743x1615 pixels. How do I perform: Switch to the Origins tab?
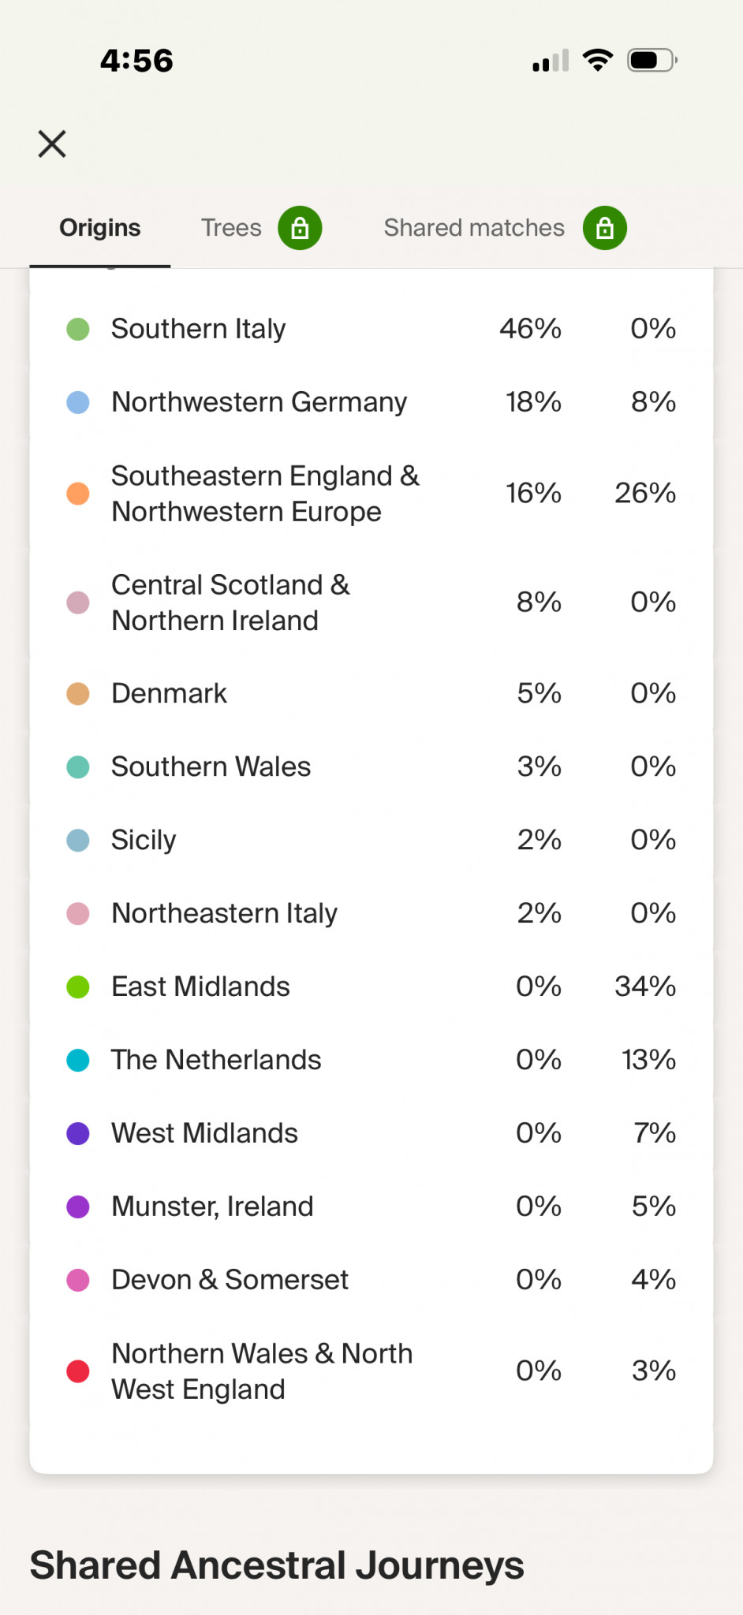[x=100, y=228]
